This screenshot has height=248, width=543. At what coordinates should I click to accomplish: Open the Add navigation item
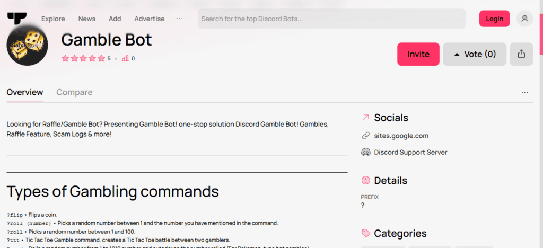pos(115,19)
